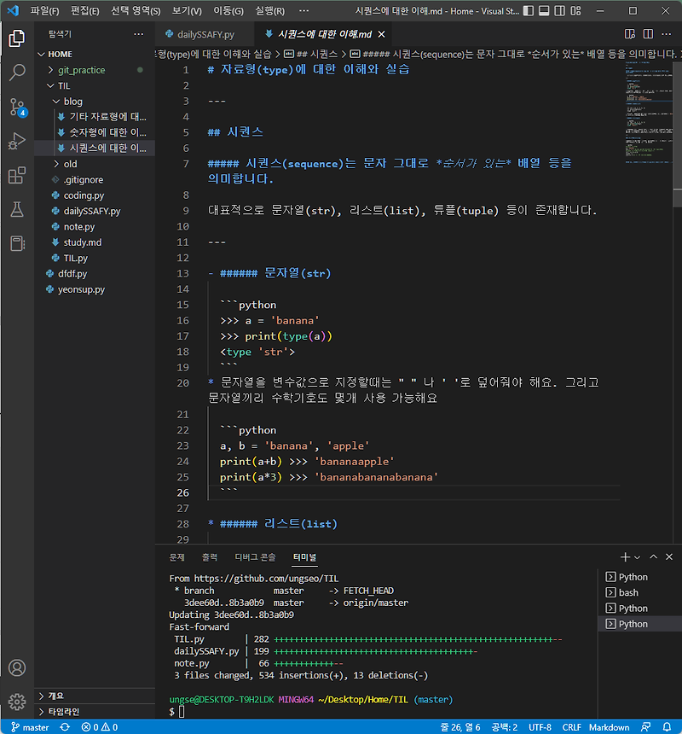Open the 실행 menu in the menu bar

point(269,10)
